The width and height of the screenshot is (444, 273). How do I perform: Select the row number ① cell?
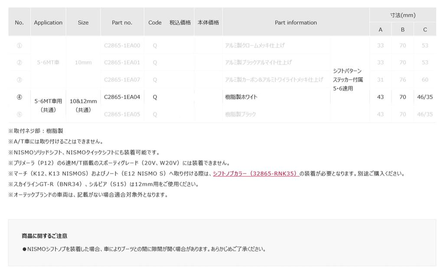coord(19,45)
